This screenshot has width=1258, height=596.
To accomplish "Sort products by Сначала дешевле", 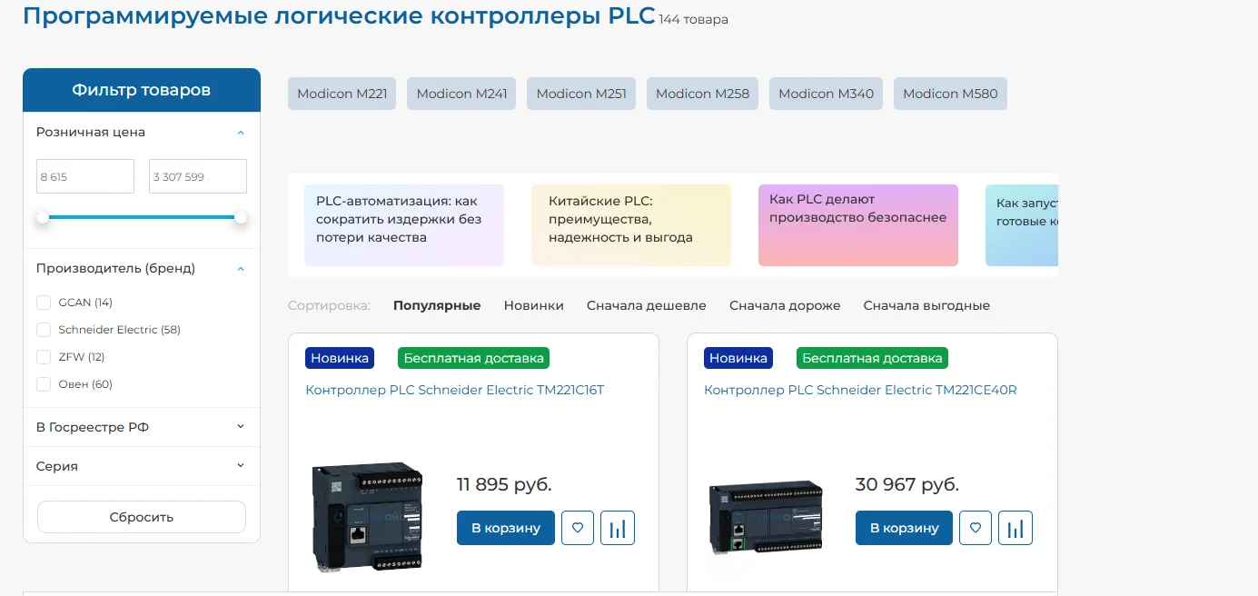I will click(647, 305).
